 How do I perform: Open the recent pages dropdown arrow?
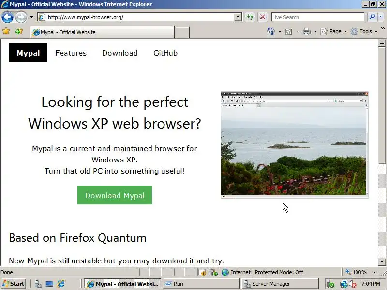coord(31,17)
